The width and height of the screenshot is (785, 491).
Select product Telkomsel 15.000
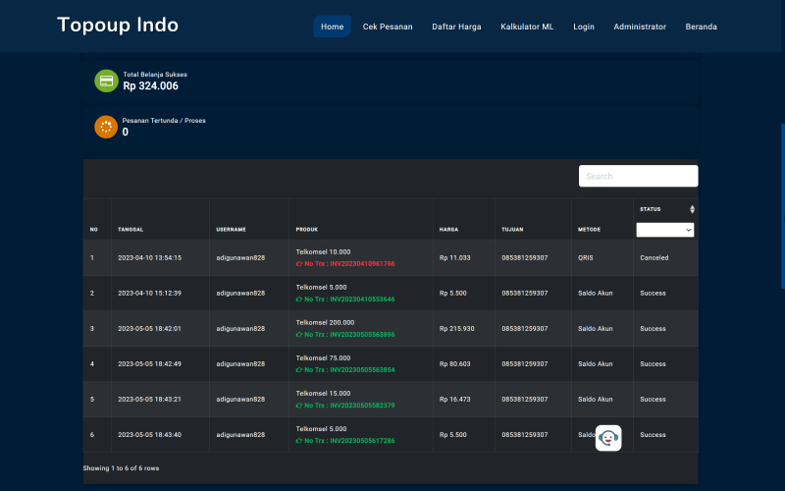pos(323,394)
